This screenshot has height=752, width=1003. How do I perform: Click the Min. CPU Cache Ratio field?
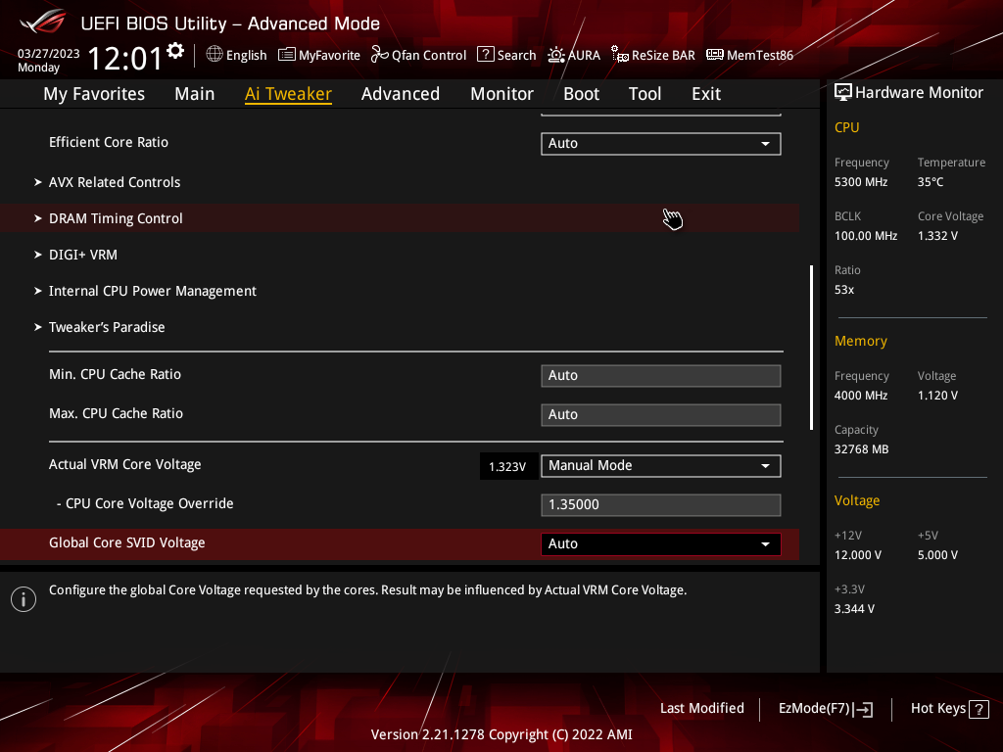coord(661,375)
